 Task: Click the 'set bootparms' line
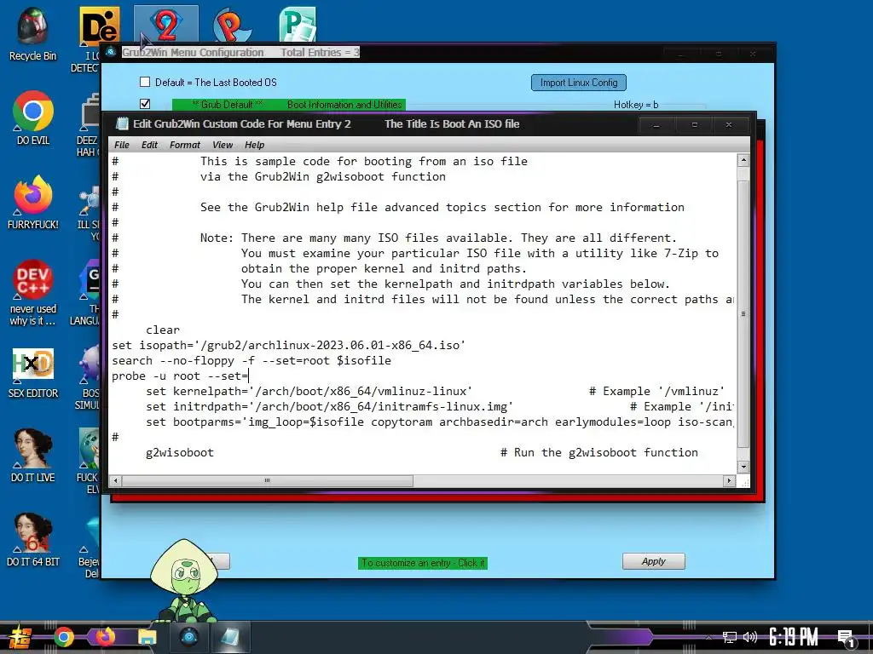[x=440, y=422]
